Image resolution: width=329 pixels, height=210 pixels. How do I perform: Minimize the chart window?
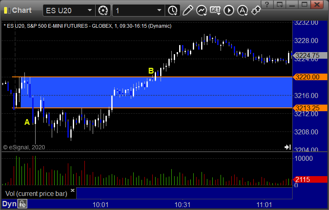pyautogui.click(x=292, y=5)
